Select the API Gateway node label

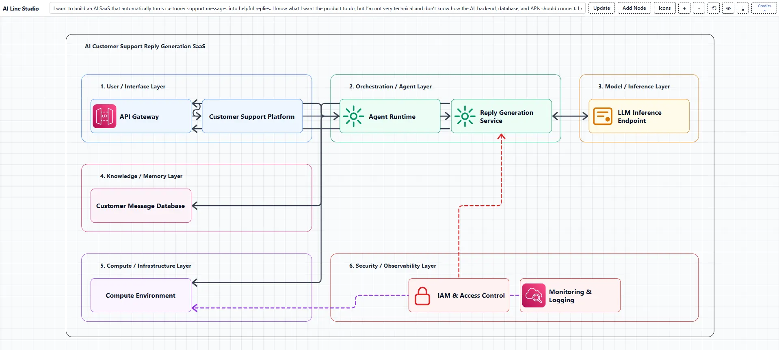pos(139,117)
